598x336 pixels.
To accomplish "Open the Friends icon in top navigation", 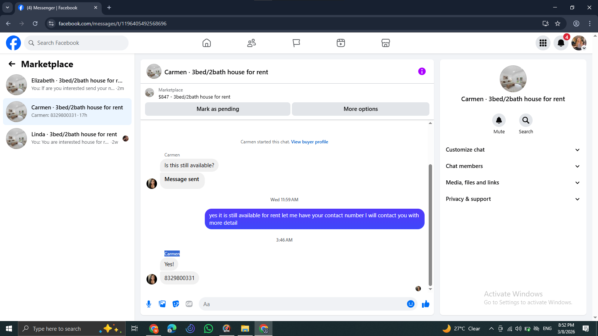I will click(252, 43).
